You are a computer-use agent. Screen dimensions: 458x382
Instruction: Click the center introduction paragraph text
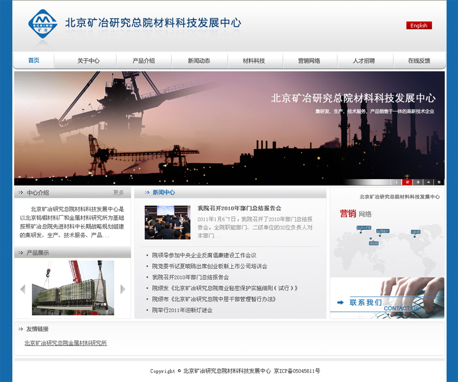tap(72, 222)
